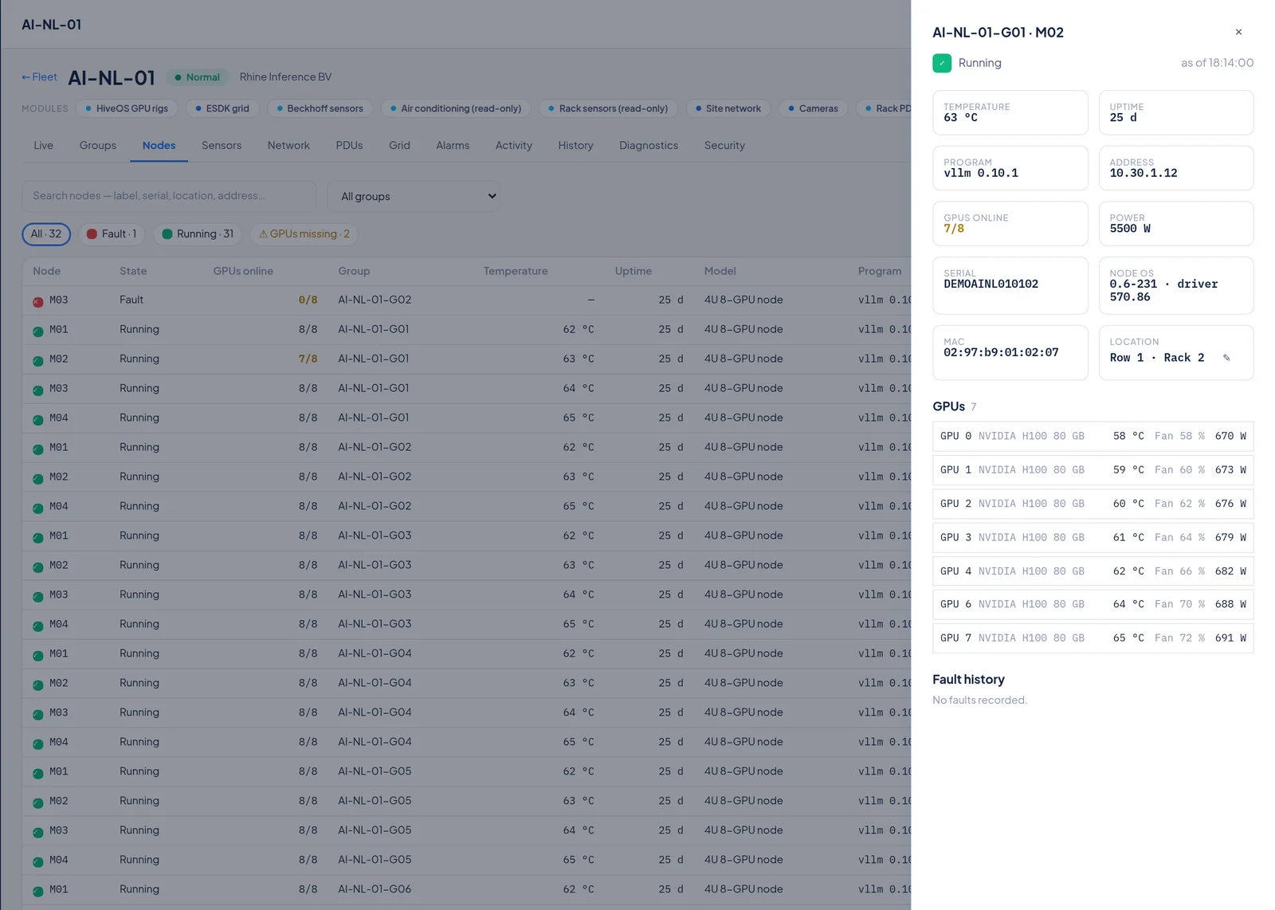
Task: Select the Cameras module
Action: 813,108
